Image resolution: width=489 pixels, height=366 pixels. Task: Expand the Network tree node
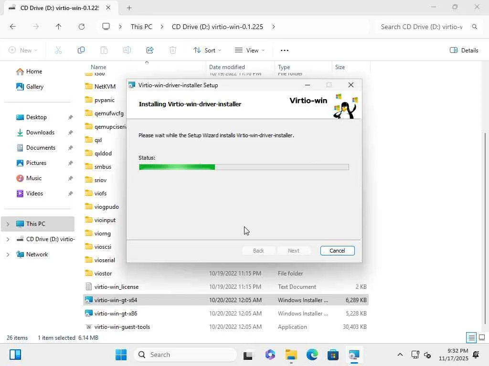tap(8, 254)
